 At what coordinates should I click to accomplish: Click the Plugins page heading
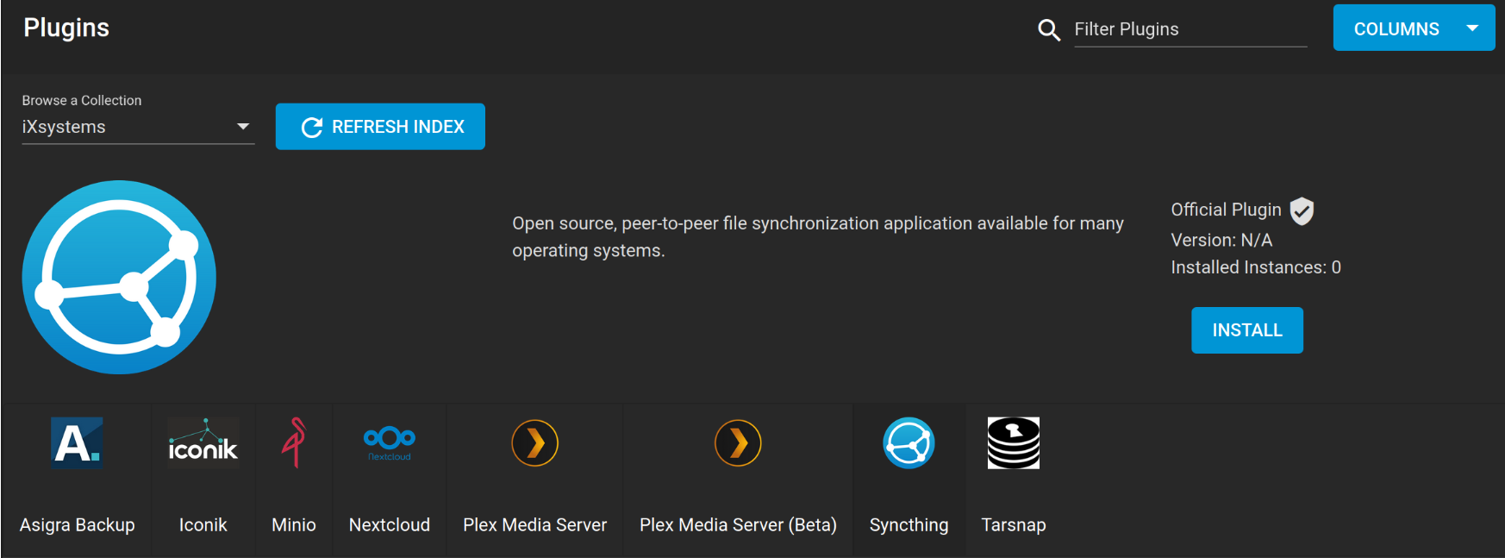click(66, 28)
